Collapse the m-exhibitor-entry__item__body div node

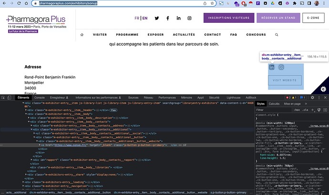(x=26, y=114)
